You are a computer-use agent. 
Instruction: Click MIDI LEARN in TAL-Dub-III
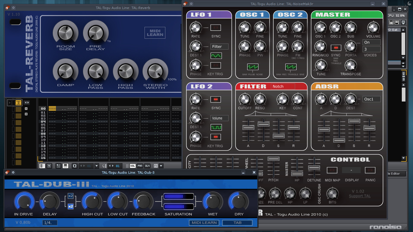click(204, 223)
